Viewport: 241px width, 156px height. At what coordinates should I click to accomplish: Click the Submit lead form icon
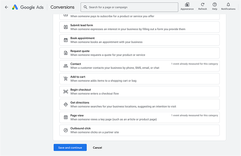click(66, 27)
